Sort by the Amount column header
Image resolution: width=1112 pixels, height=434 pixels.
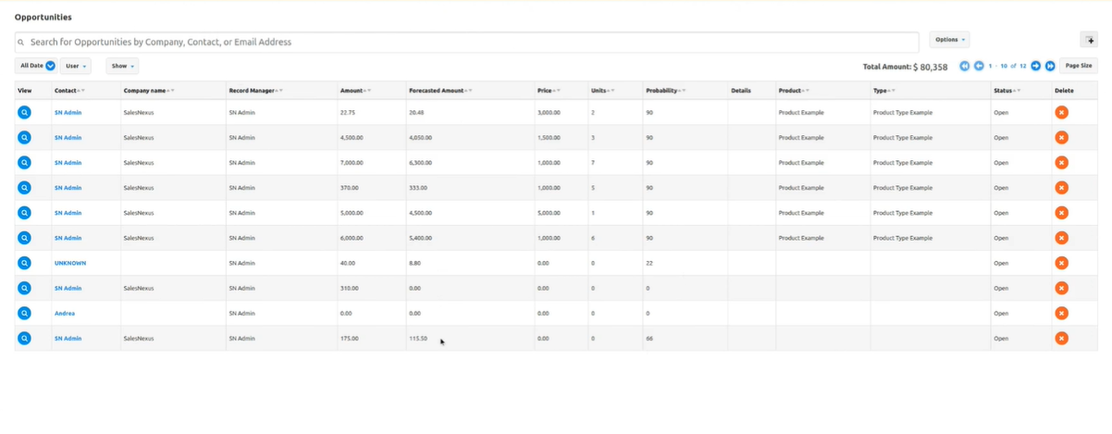coord(352,91)
